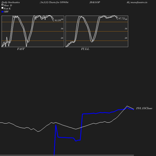The image size is (156, 156).
Task: Select the 'Daily Stochastics' title text
Action: pyautogui.click(x=11, y=2)
